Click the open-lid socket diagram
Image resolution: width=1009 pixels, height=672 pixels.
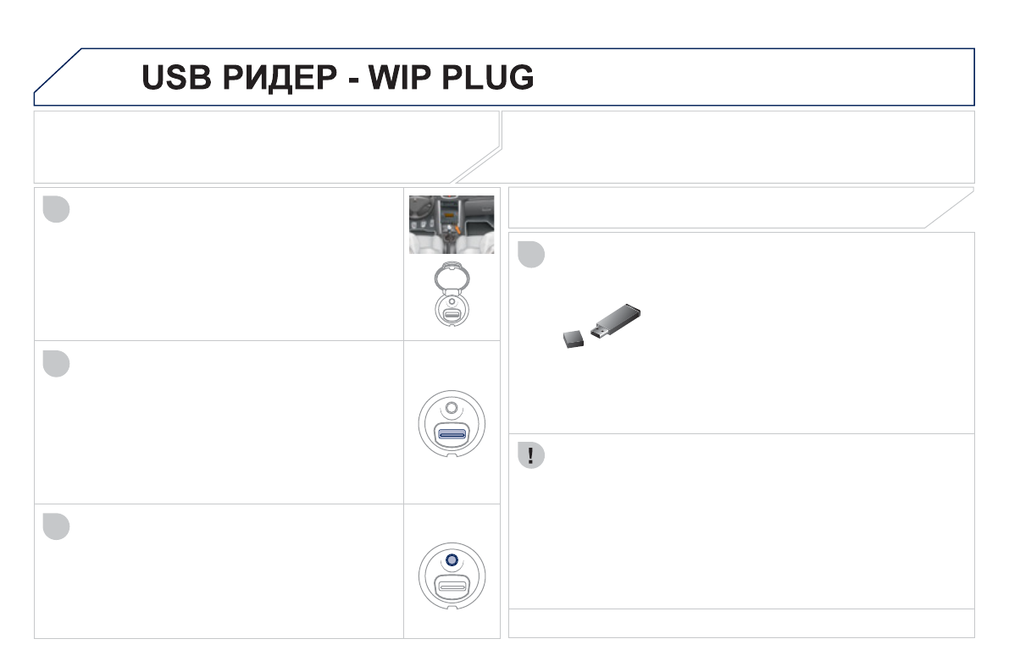(x=452, y=301)
